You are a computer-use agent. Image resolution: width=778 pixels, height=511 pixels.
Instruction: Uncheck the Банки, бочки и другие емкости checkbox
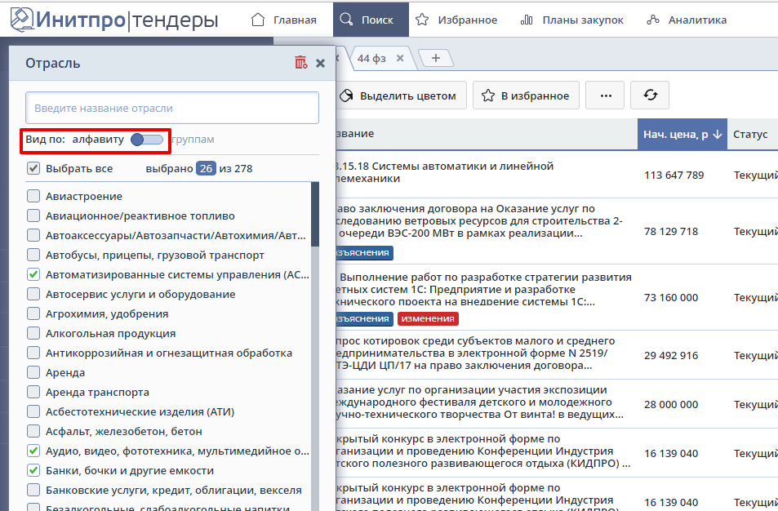click(33, 470)
